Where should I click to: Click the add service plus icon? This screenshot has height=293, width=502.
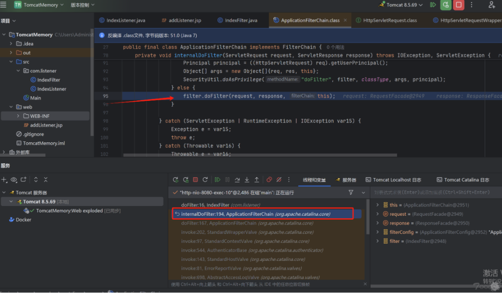coord(4,180)
